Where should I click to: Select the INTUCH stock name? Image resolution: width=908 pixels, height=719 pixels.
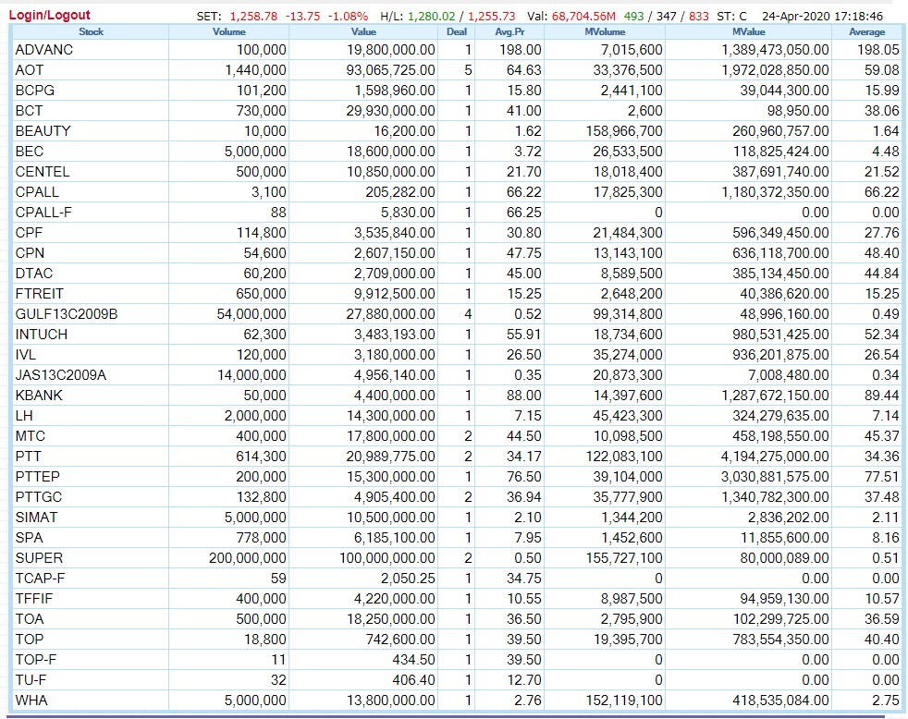(42, 334)
